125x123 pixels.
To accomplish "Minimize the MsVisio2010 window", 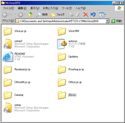I will (x=114, y=3).
